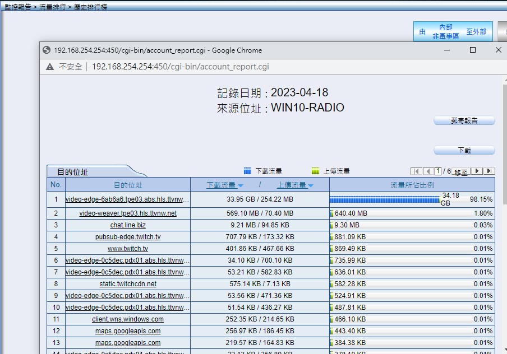Click the 由內部非軍事區至外部 tab button
Screen dimensions: 507x354
[x=453, y=32]
